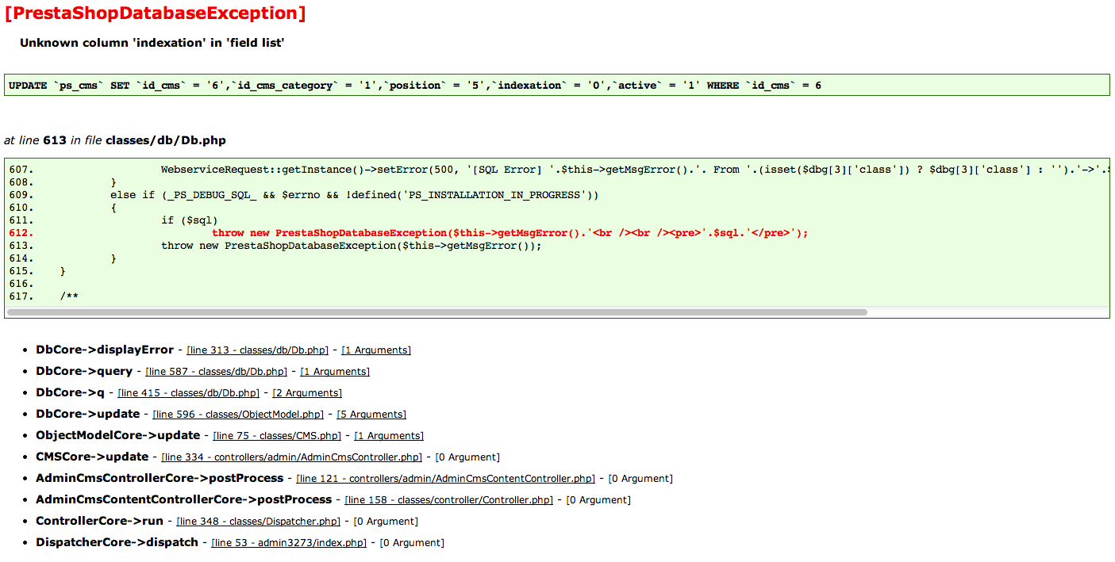The image size is (1115, 562).
Task: Click code line 607 WebserviceRequest statement
Action: (x=635, y=170)
